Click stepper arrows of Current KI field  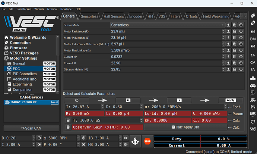(x=223, y=63)
